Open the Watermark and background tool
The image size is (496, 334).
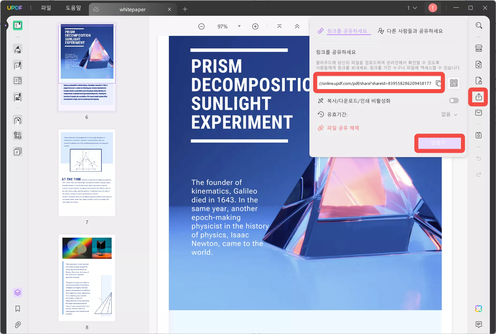pyautogui.click(x=18, y=152)
